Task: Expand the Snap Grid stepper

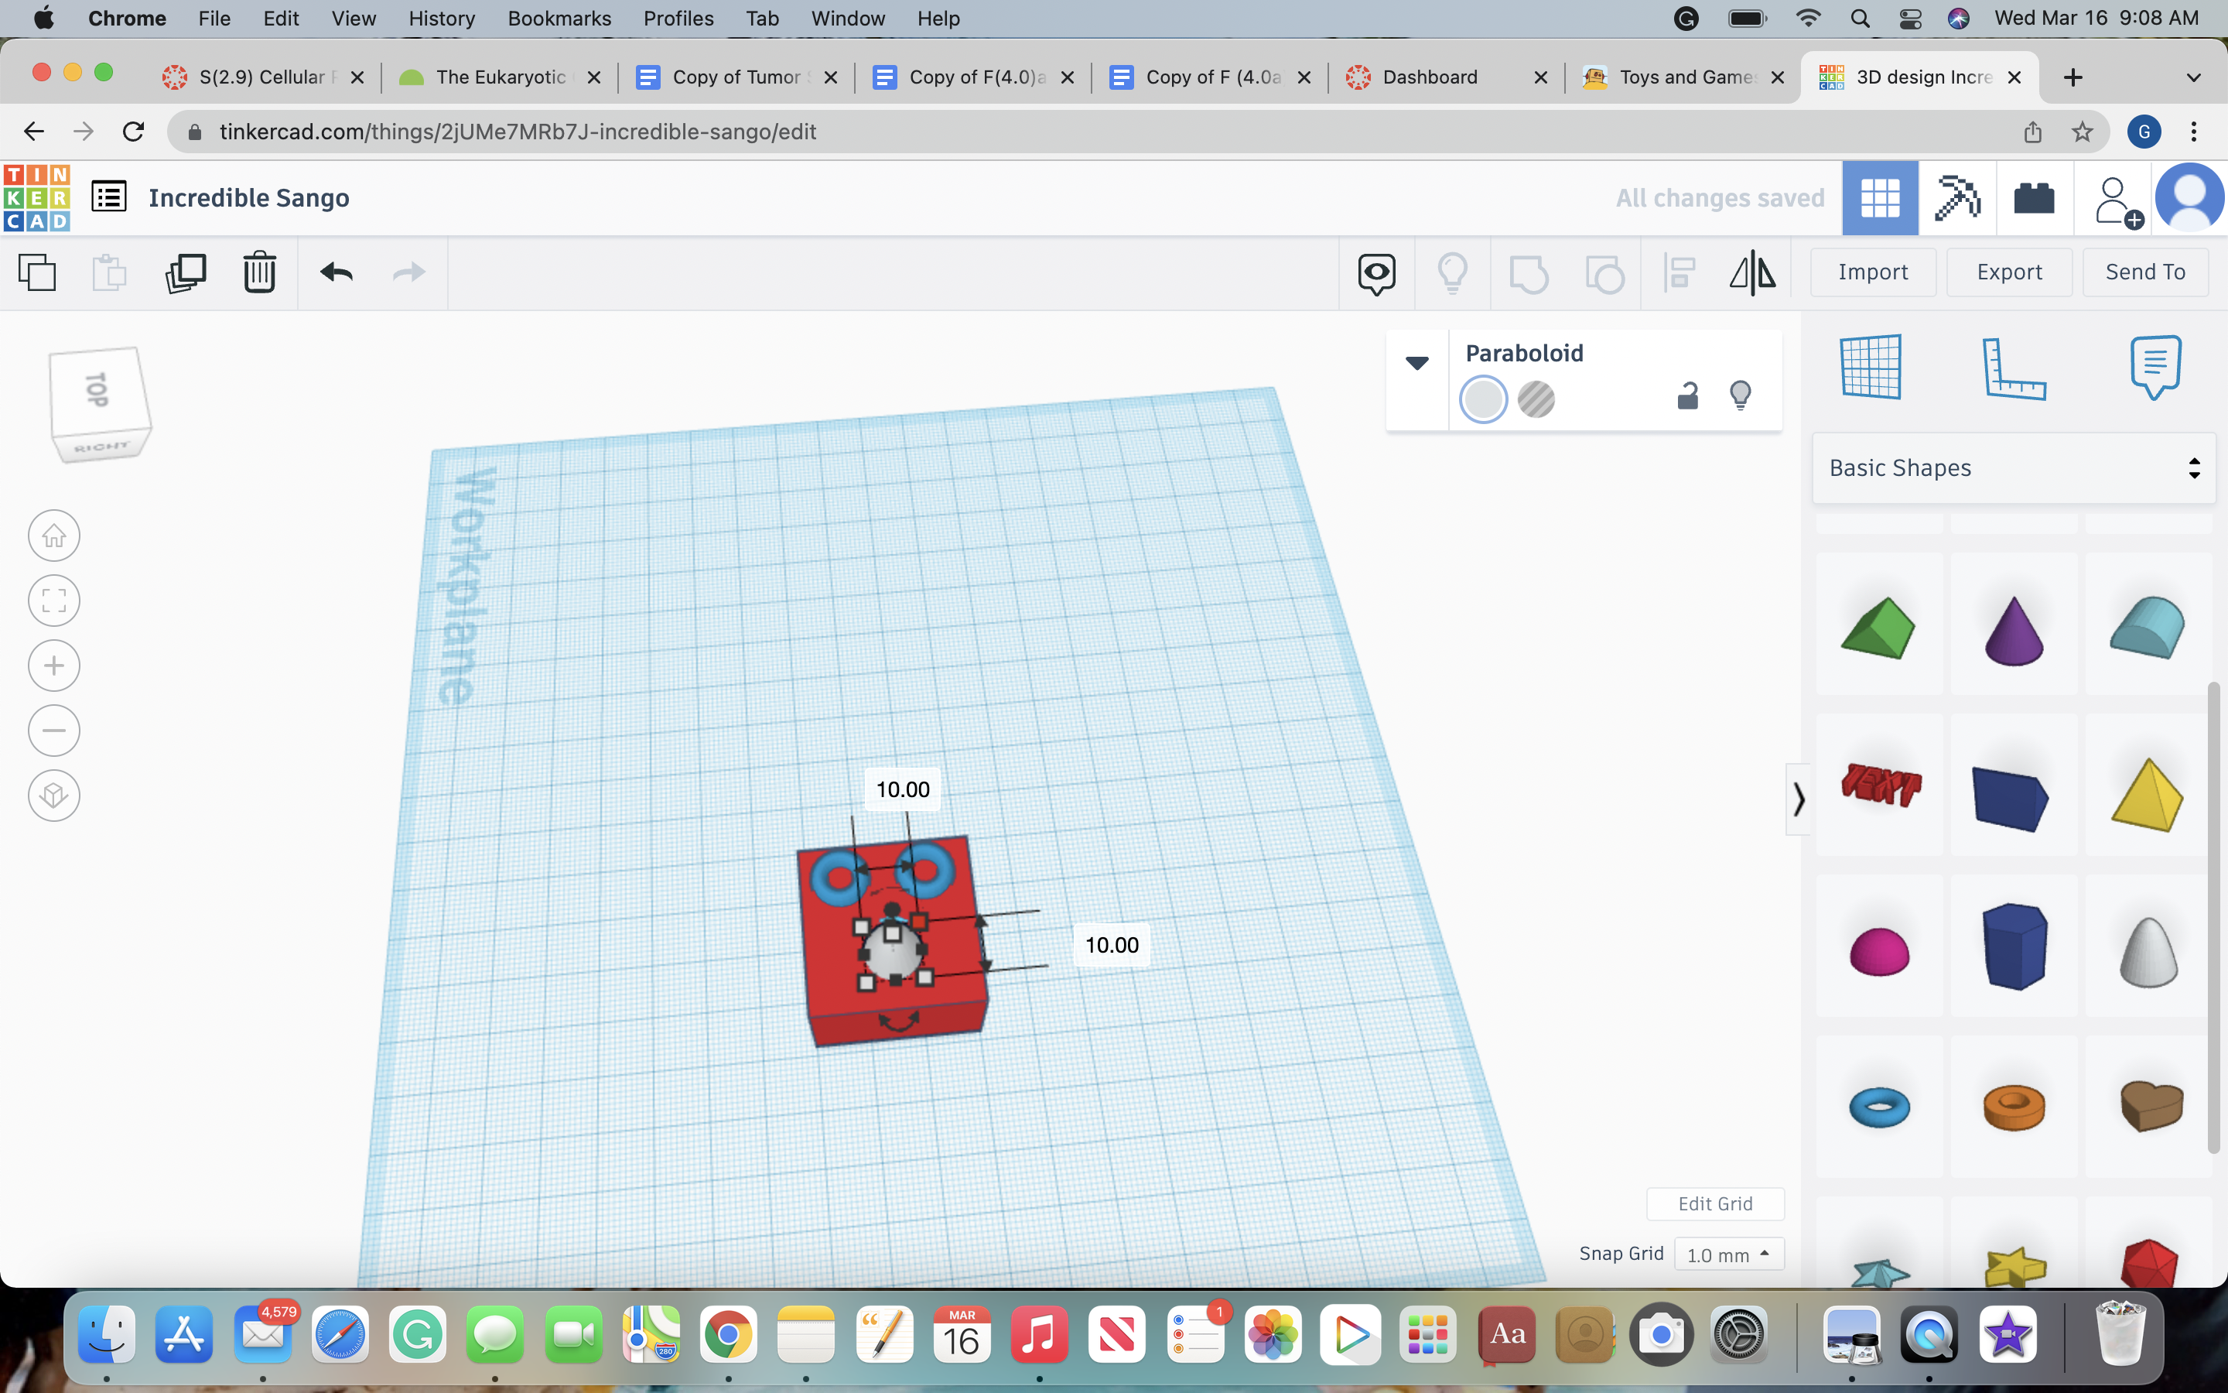Action: (1765, 1252)
